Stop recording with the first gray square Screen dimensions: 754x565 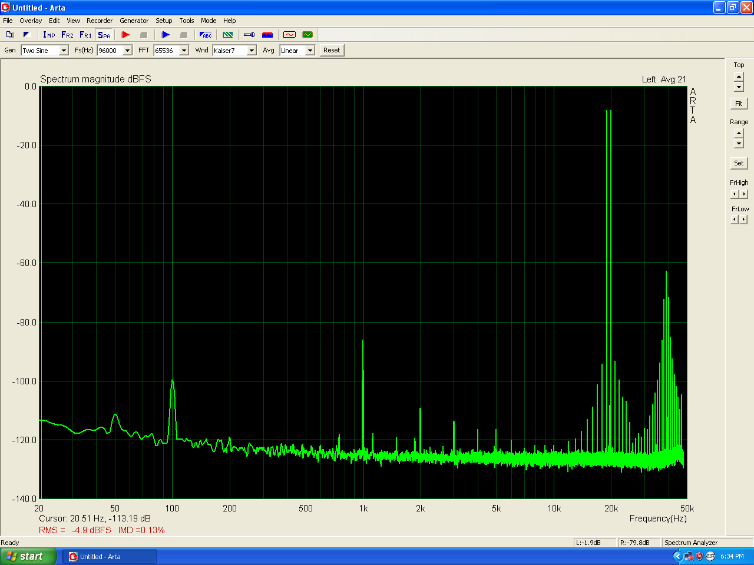click(143, 35)
